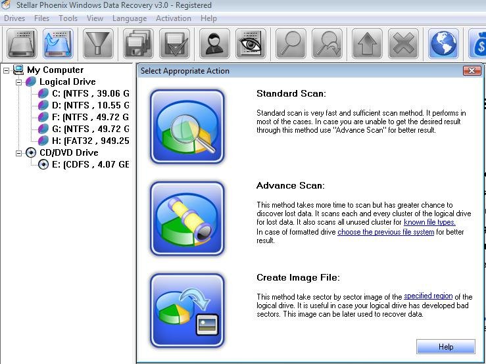Select the My Computer tree label

point(55,70)
